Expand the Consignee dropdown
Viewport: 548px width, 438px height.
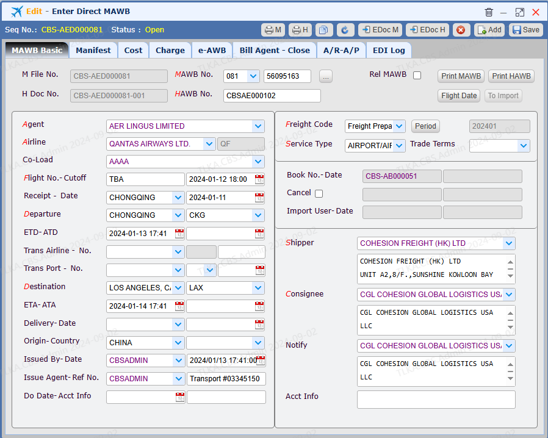(509, 295)
